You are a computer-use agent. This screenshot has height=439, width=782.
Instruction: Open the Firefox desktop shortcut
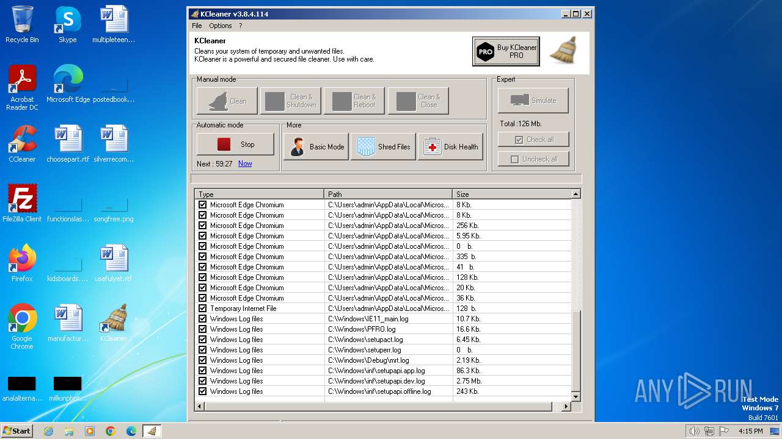(x=22, y=263)
